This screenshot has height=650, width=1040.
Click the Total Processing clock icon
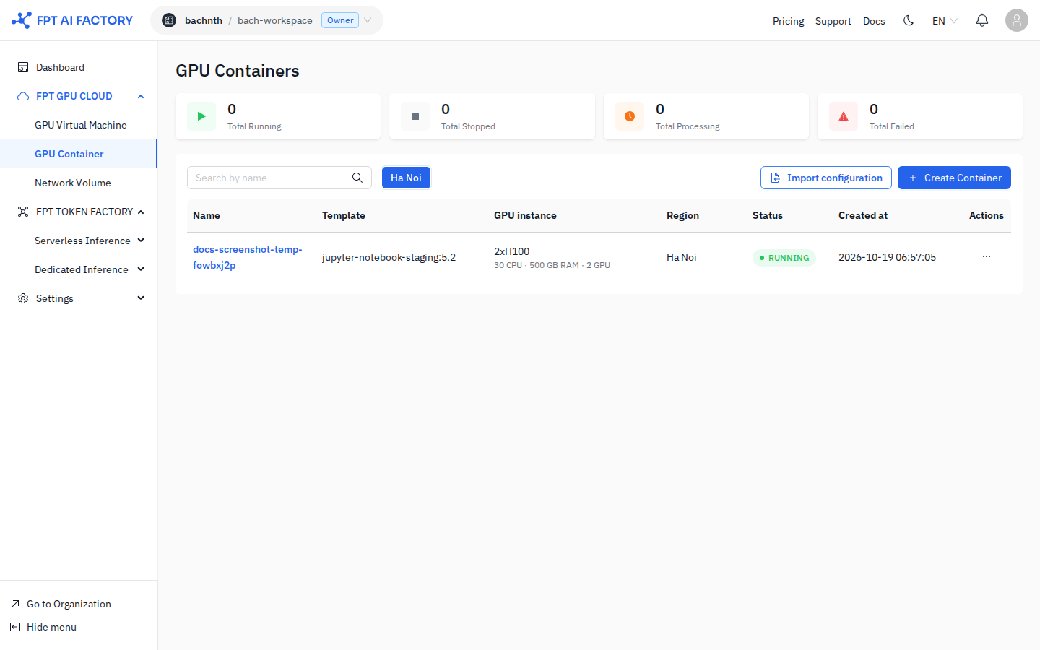click(630, 116)
